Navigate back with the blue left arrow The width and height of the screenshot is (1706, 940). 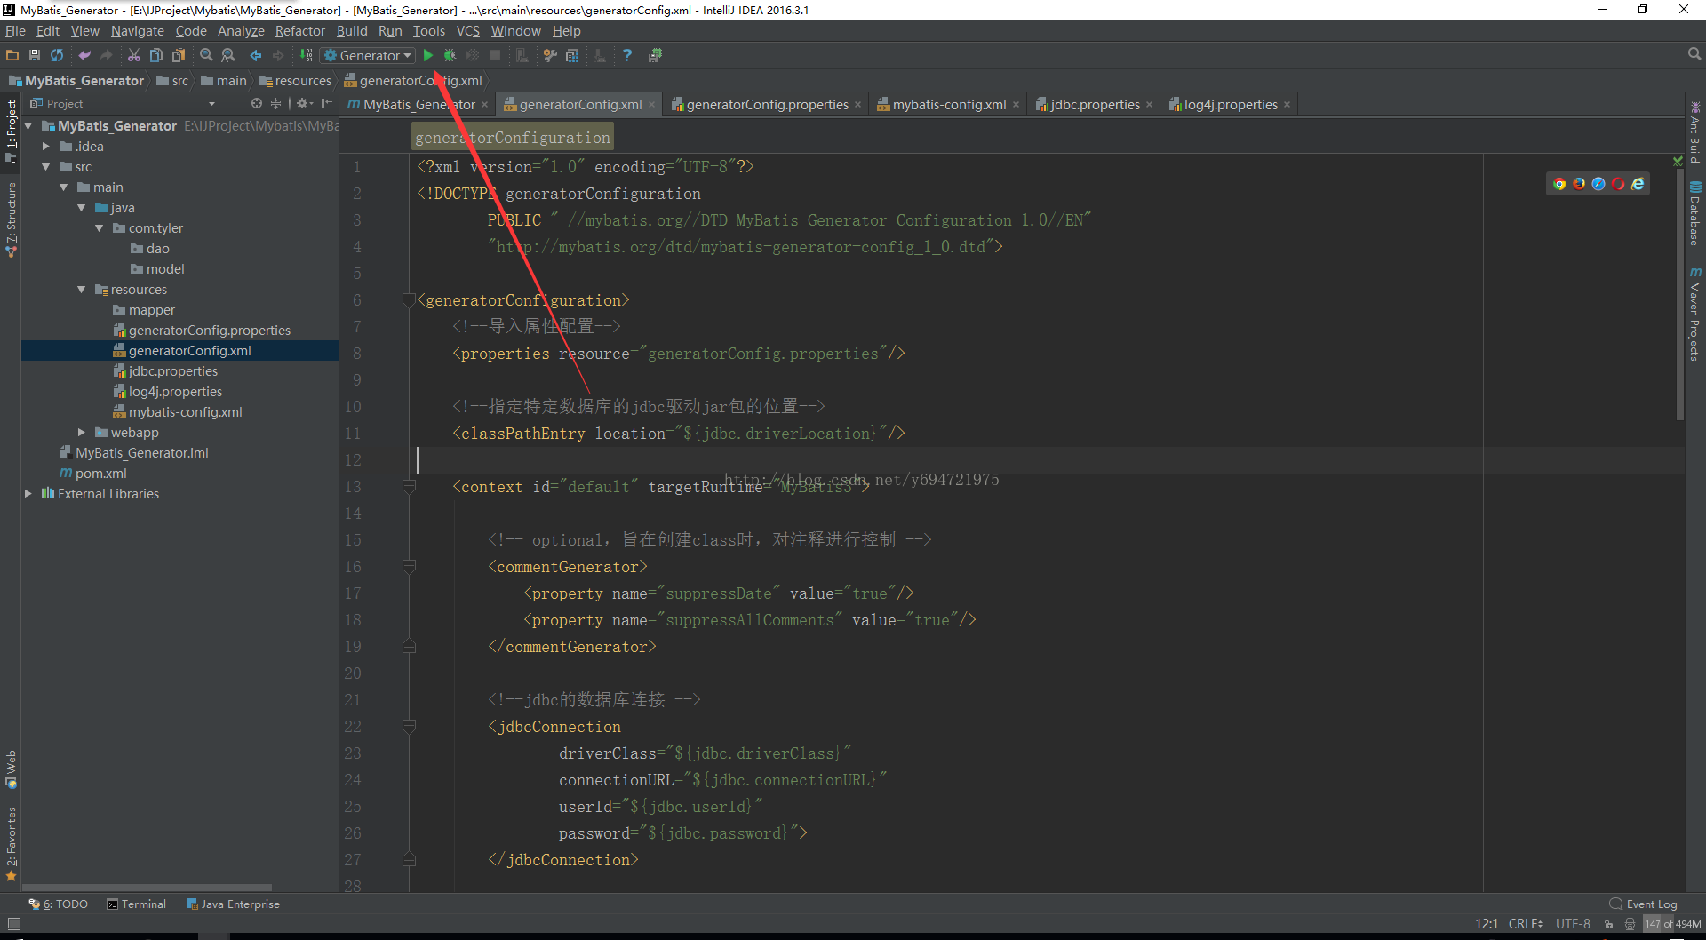pyautogui.click(x=256, y=55)
